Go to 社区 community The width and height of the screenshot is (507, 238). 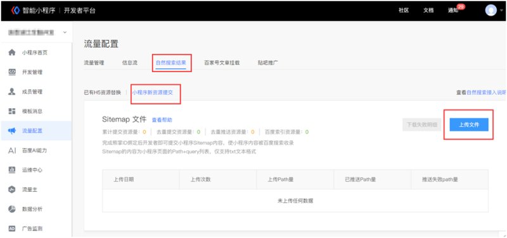point(404,10)
